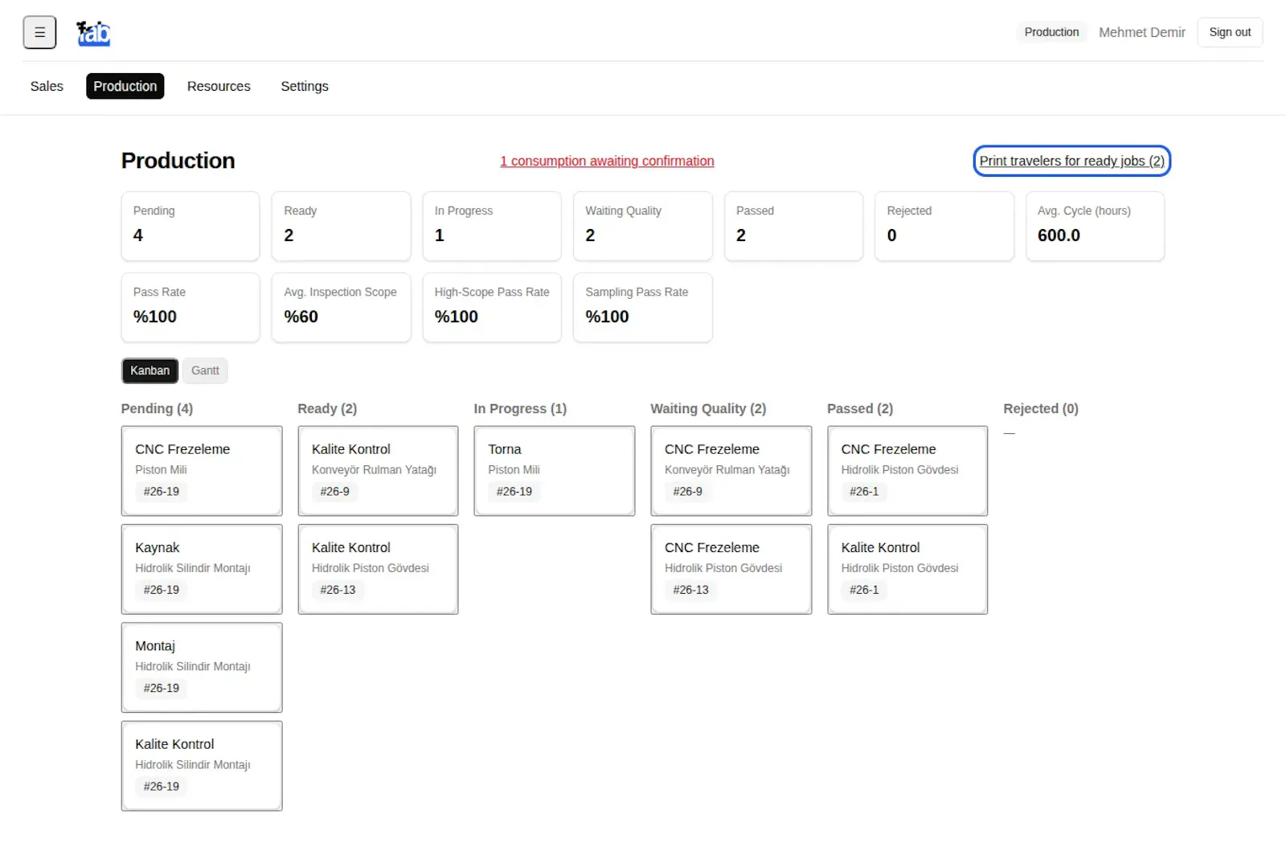Click the Production page heading
The width and height of the screenshot is (1286, 851).
[x=178, y=161]
